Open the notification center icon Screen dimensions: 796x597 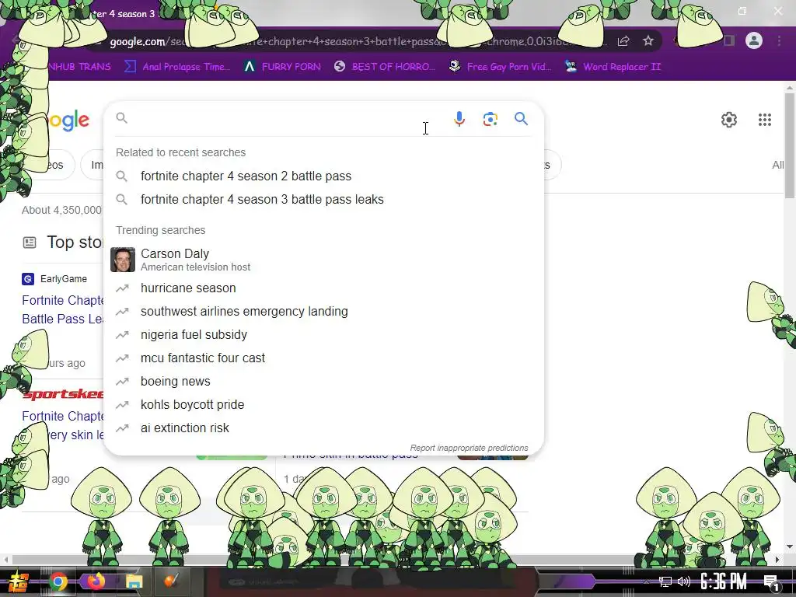coord(772,582)
